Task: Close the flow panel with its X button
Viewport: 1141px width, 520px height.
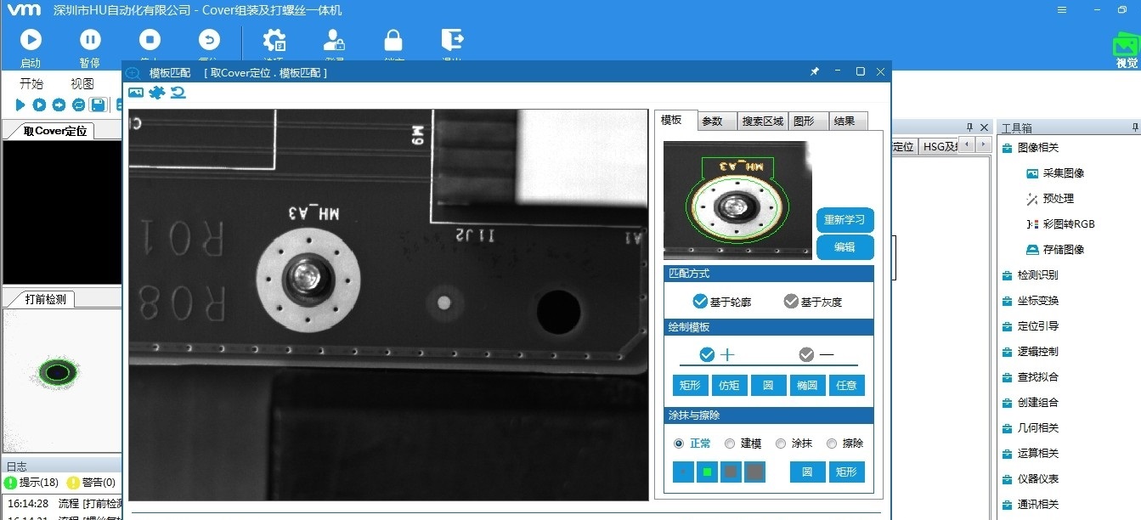Action: [x=985, y=127]
